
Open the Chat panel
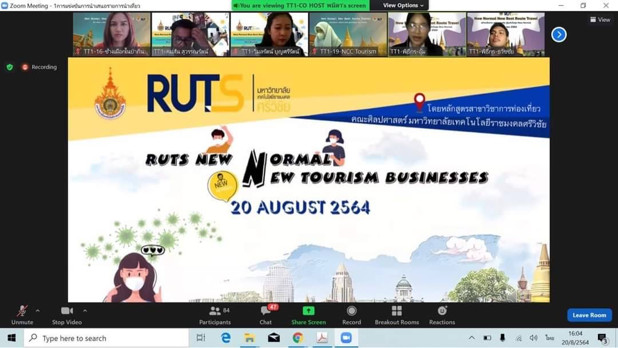pyautogui.click(x=266, y=315)
